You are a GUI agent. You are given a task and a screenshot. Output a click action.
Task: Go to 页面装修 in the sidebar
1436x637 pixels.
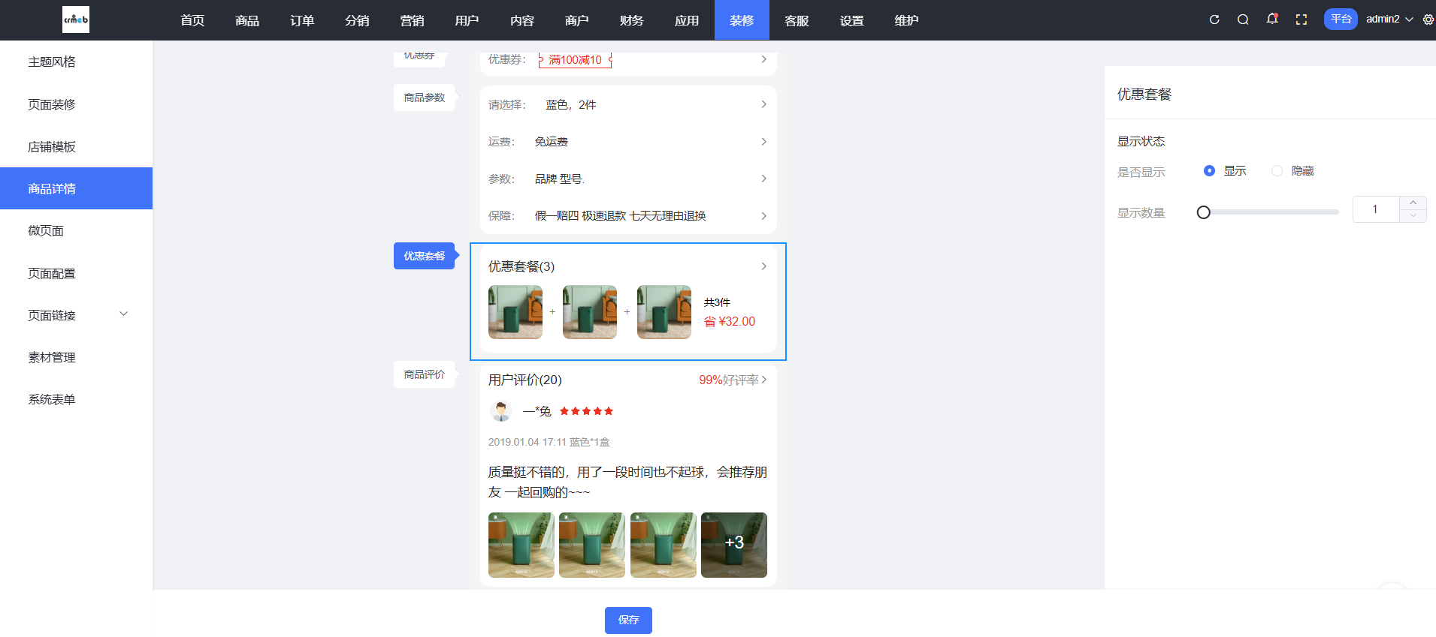pos(52,104)
